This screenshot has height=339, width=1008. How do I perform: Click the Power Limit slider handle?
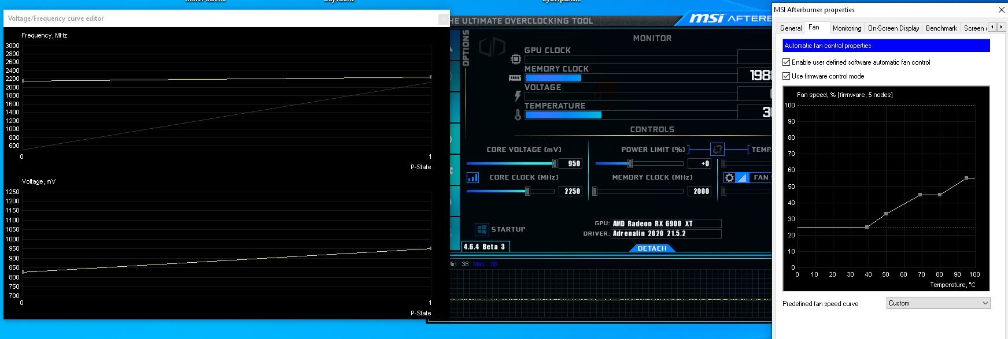[630, 163]
